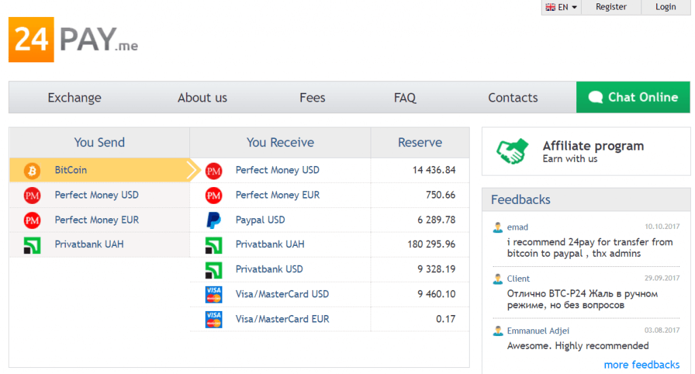Select Perfect Money EUR in You Send
Image resolution: width=695 pixels, height=374 pixels.
pyautogui.click(x=100, y=220)
